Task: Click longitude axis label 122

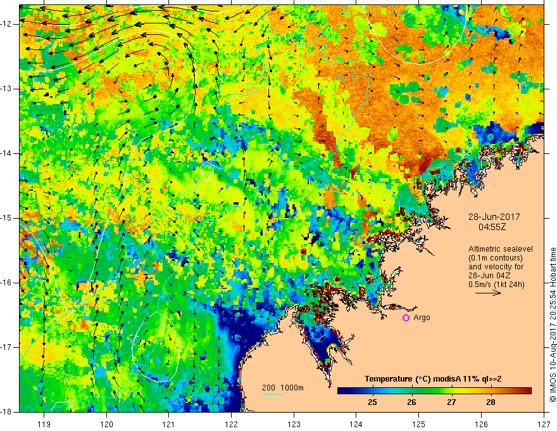Action: coord(231,424)
